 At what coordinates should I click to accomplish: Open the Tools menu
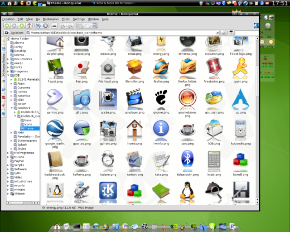(x=66, y=19)
